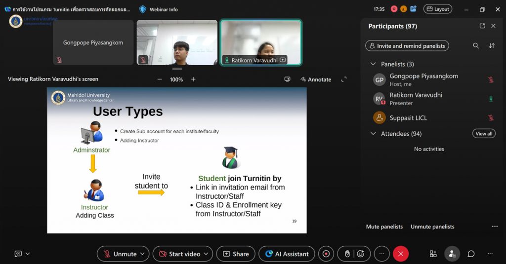The width and height of the screenshot is (506, 264).
Task: Open closed captions options dropdown arrow
Action: point(28,254)
